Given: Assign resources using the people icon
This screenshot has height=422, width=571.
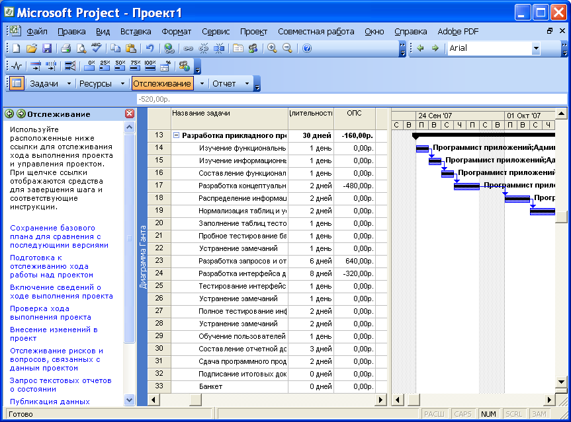Looking at the screenshot, I should point(253,48).
